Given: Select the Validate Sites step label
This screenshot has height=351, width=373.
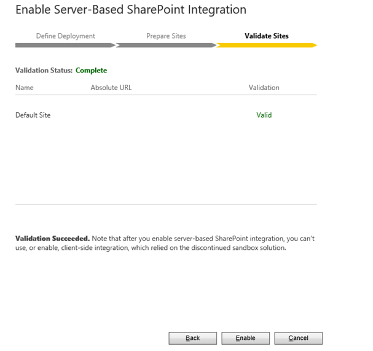Looking at the screenshot, I should coord(266,36).
